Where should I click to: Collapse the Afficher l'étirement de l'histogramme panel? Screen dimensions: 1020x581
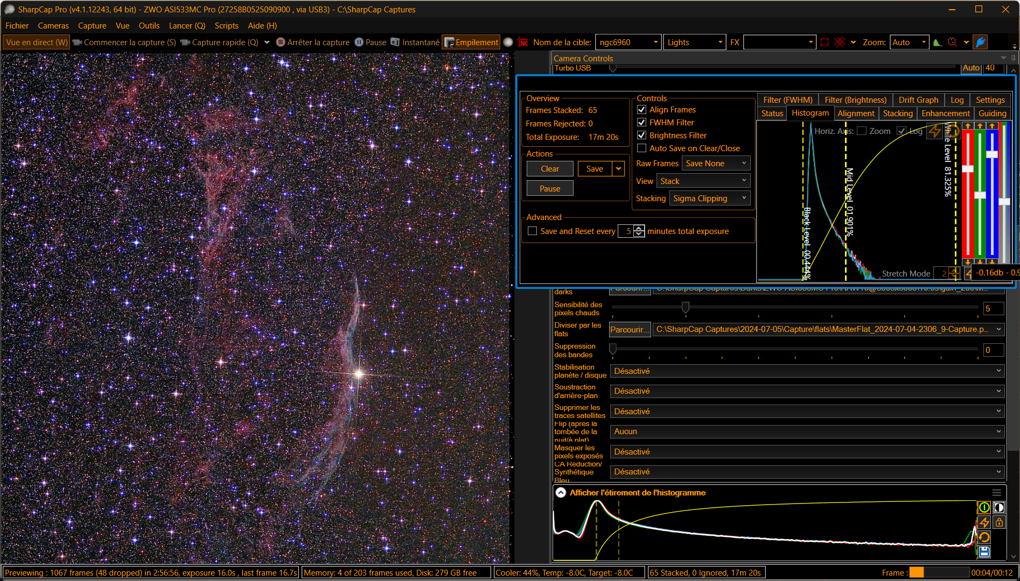[561, 492]
